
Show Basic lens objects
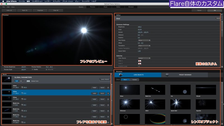coord(125,80)
